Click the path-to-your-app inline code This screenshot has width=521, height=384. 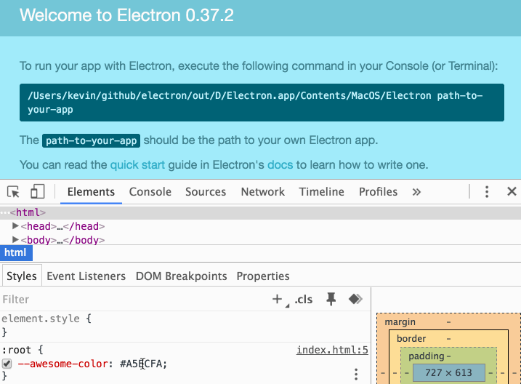(x=91, y=140)
